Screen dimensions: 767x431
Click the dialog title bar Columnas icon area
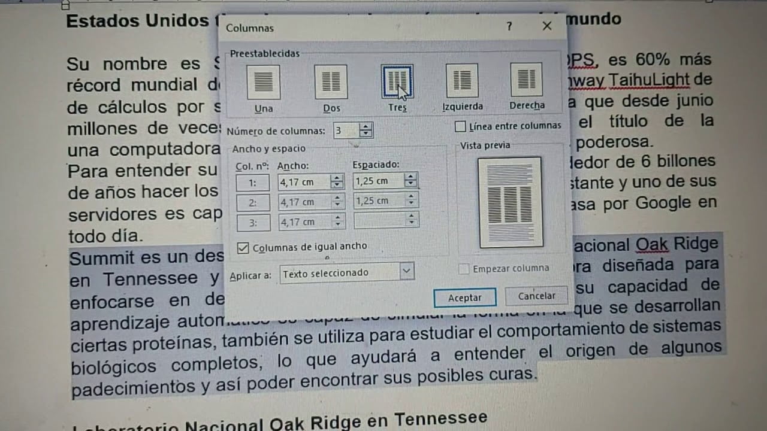tap(249, 28)
